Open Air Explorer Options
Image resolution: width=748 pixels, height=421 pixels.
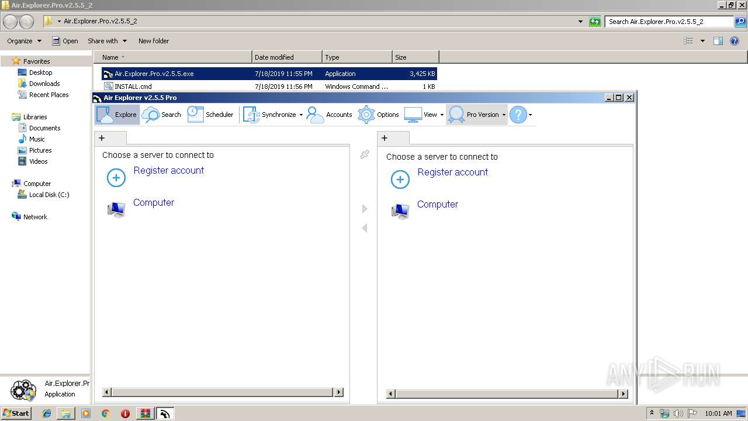[x=378, y=115]
